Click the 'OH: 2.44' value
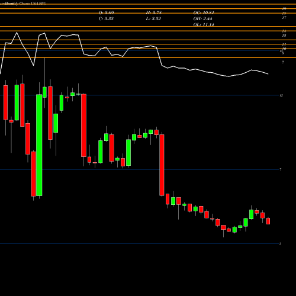This screenshot has width=296, height=296. [x=202, y=19]
